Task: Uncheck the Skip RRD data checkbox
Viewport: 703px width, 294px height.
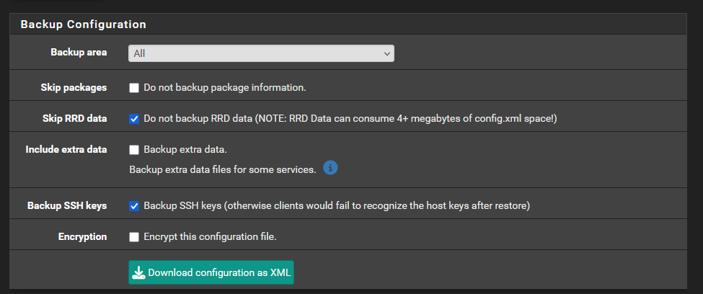Action: coord(133,119)
